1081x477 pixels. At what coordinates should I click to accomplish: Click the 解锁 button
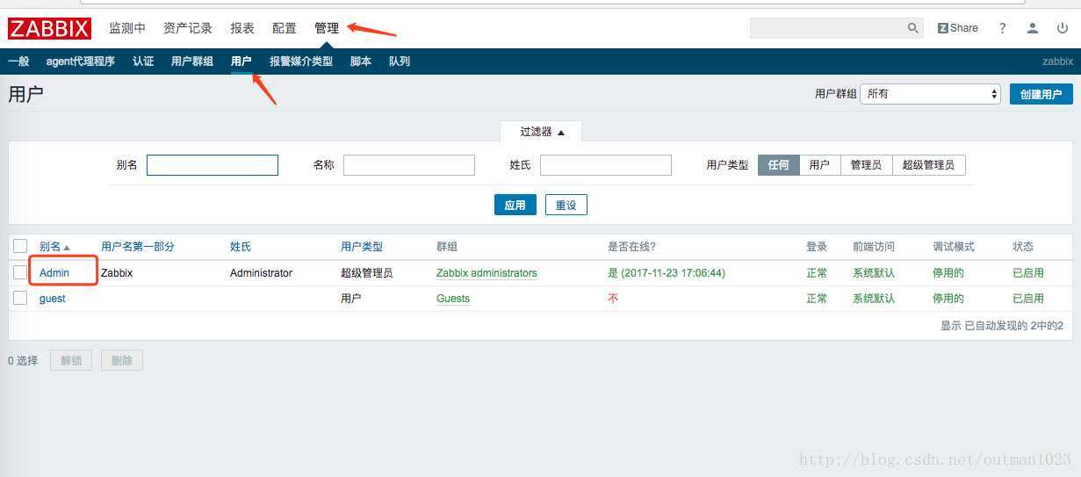tap(71, 360)
